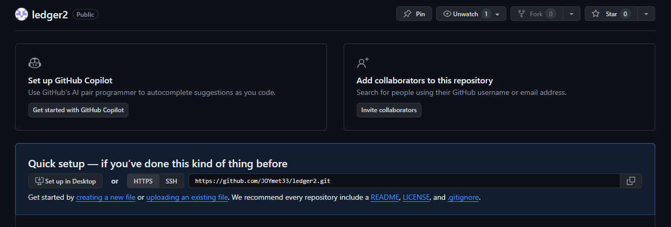Open the Fork options dropdown arrow
The image size is (671, 227).
pyautogui.click(x=571, y=14)
